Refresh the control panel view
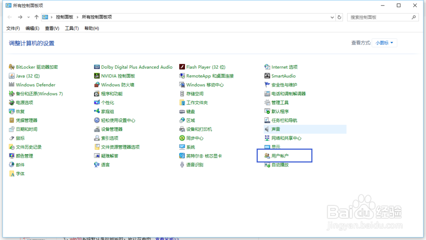The height and width of the screenshot is (240, 426). tap(340, 17)
